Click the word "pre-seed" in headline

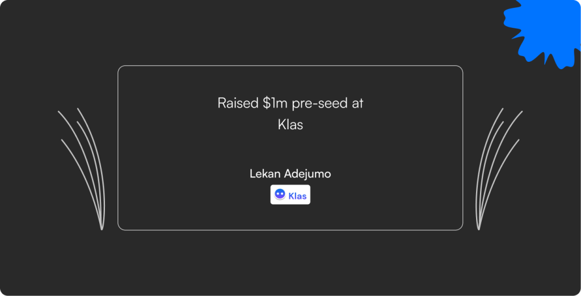tap(319, 104)
